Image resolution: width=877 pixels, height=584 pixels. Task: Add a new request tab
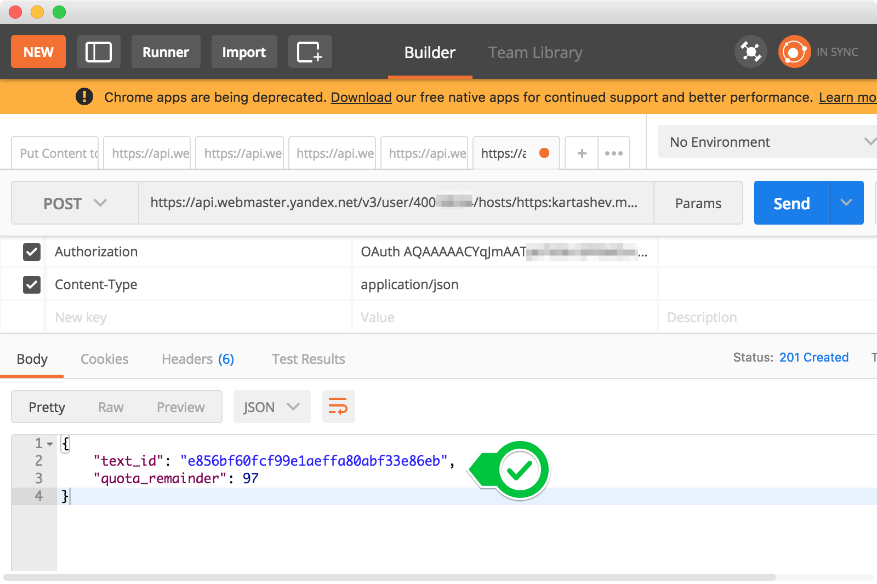[x=582, y=153]
